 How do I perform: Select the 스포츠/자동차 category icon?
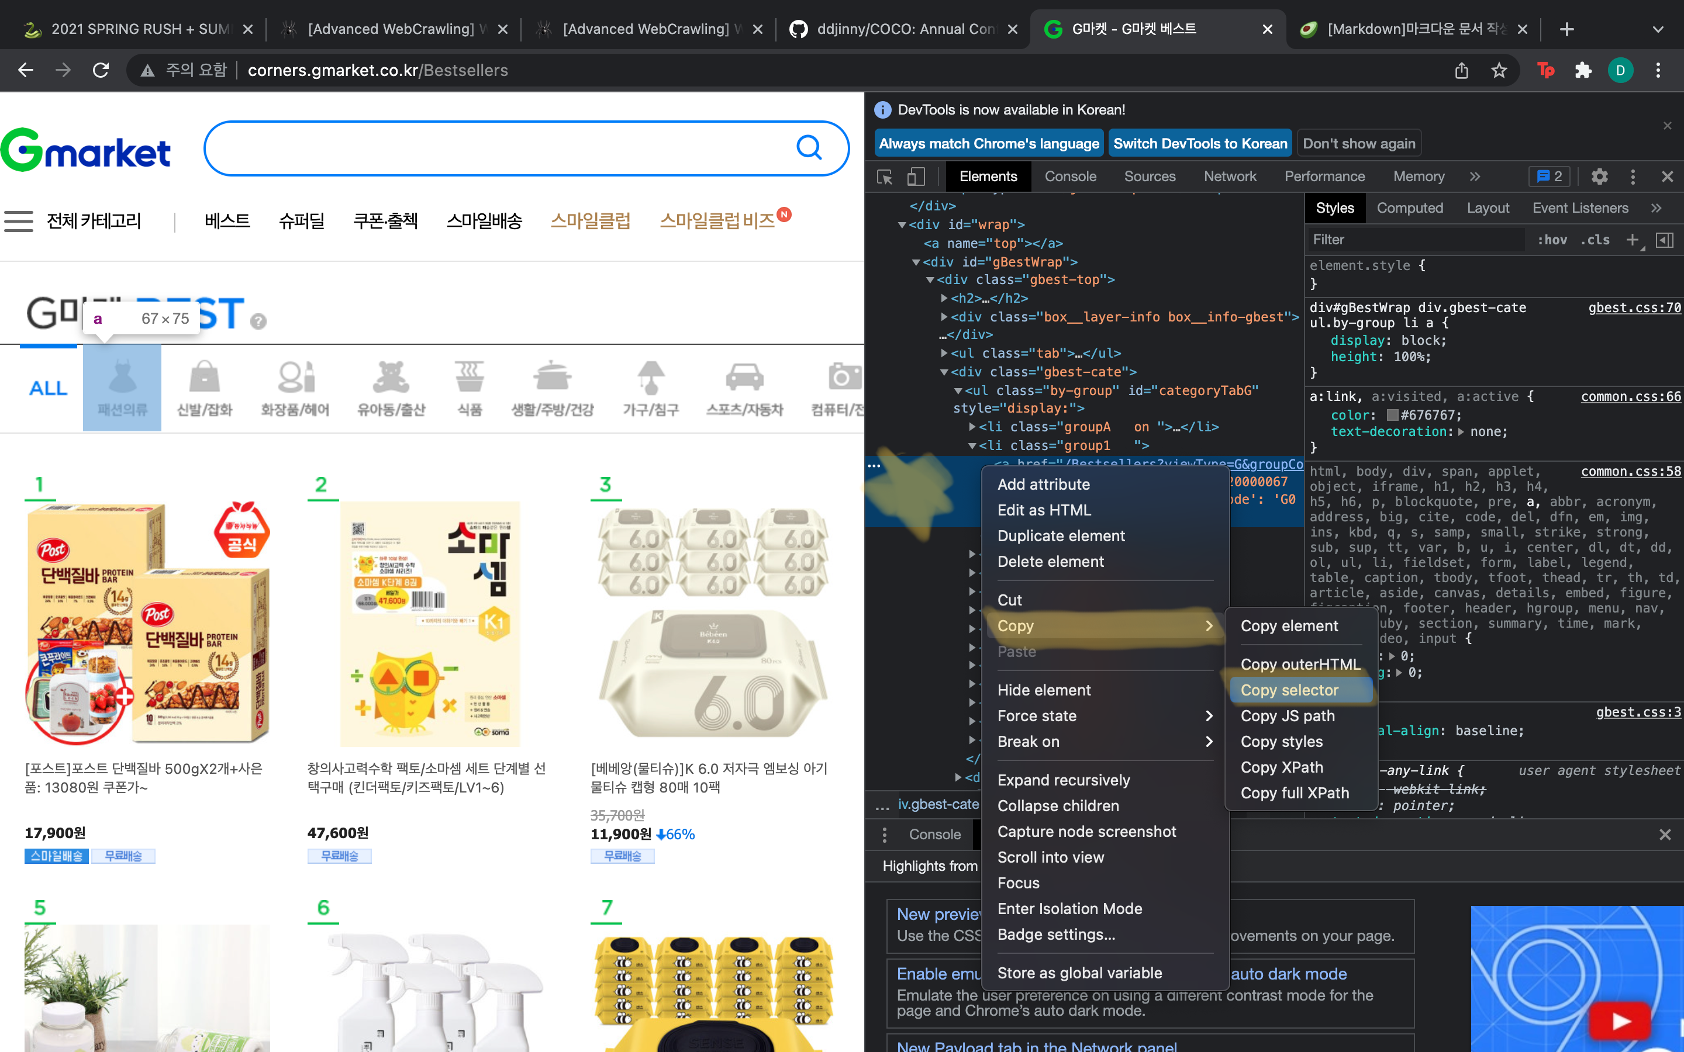pos(744,387)
